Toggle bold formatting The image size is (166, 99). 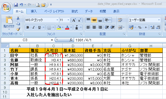point(28,27)
